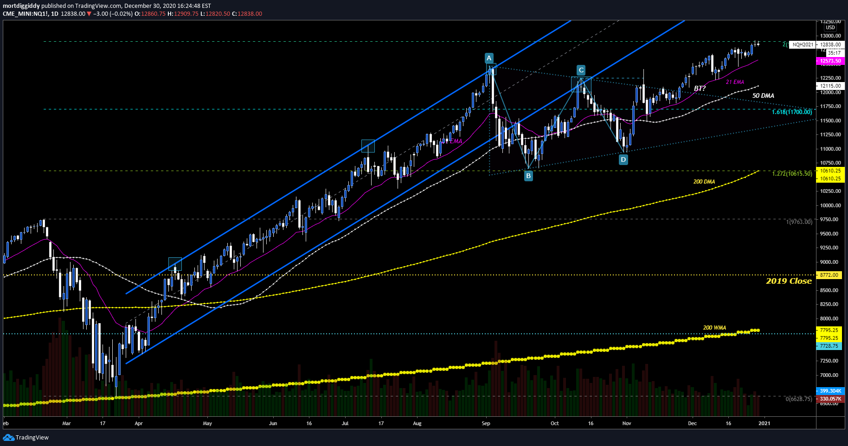848x446 pixels.
Task: Open the TradingView wordmark link
Action: coord(32,437)
